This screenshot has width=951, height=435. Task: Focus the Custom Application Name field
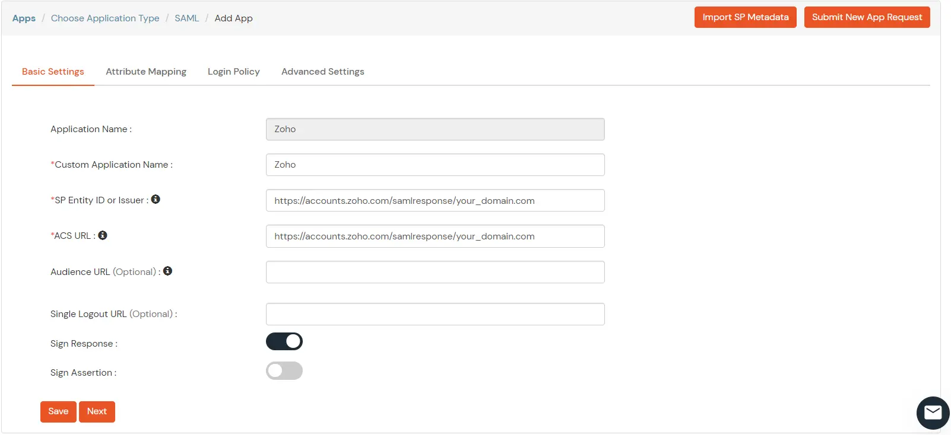[435, 165]
